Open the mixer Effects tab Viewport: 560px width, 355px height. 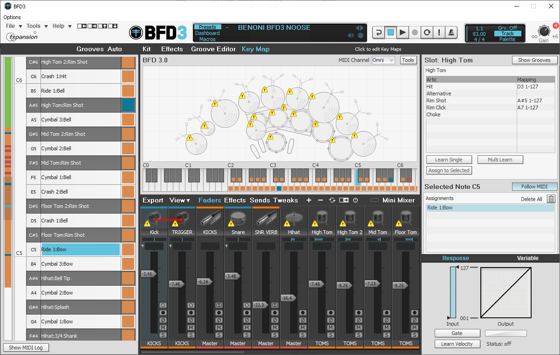point(234,200)
